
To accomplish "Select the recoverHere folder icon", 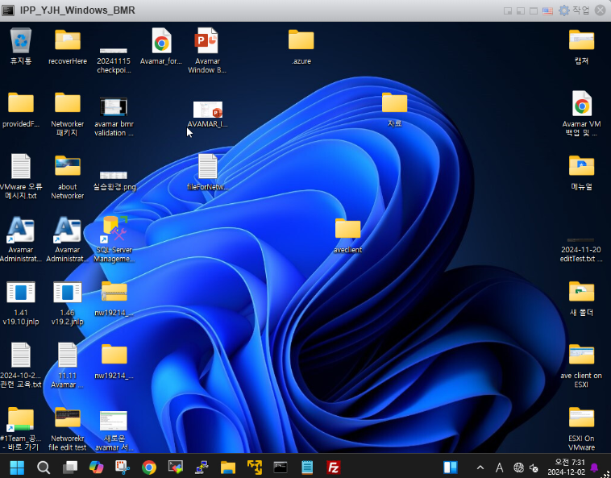I will pyautogui.click(x=68, y=40).
